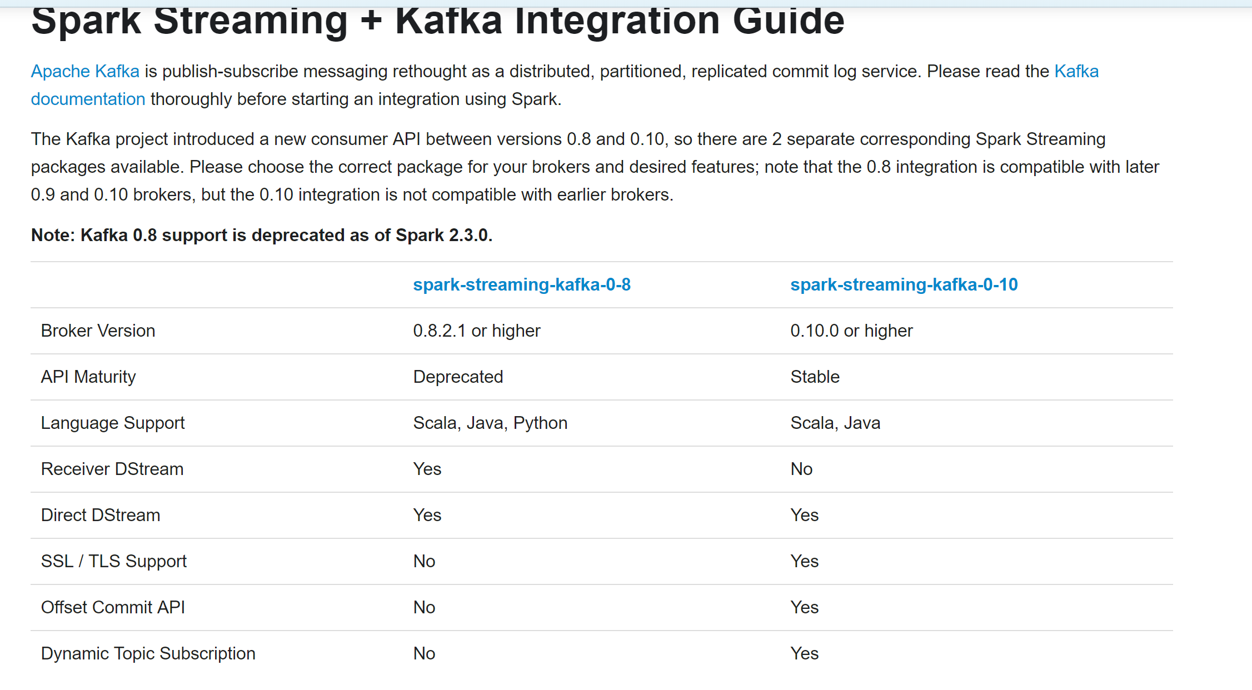Open the spark-streaming-kafka-0-10 column header link

pos(904,284)
